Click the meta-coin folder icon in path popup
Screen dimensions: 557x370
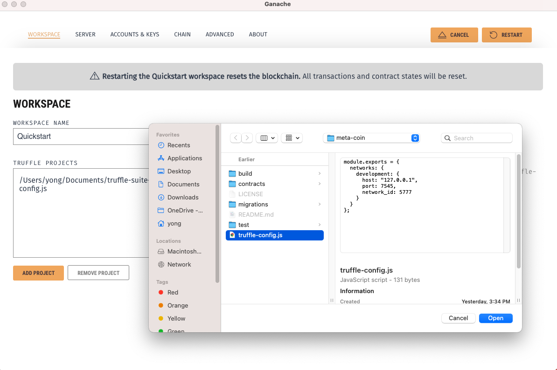point(331,138)
